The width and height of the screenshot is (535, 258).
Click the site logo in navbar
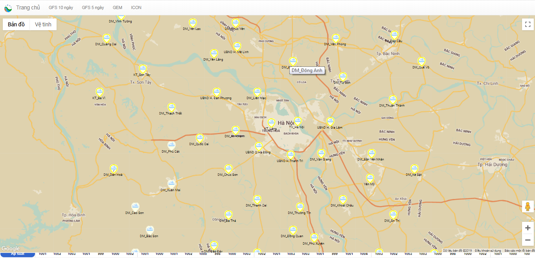8,7
